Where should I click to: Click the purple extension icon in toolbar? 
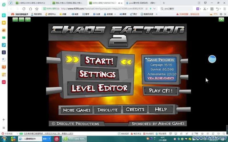(x=198, y=9)
